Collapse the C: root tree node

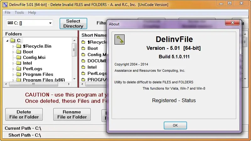(7, 41)
